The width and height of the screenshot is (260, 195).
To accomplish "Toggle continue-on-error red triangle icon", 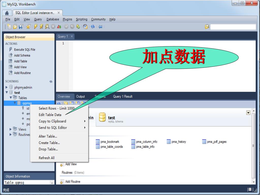I will point(59,26).
